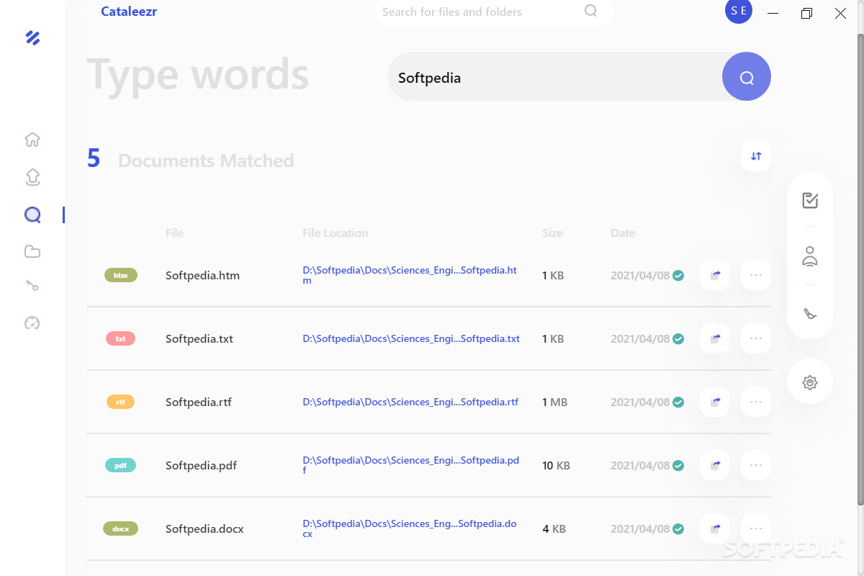Open Softpedia.htm with the share icon
The image size is (864, 576).
tap(715, 275)
